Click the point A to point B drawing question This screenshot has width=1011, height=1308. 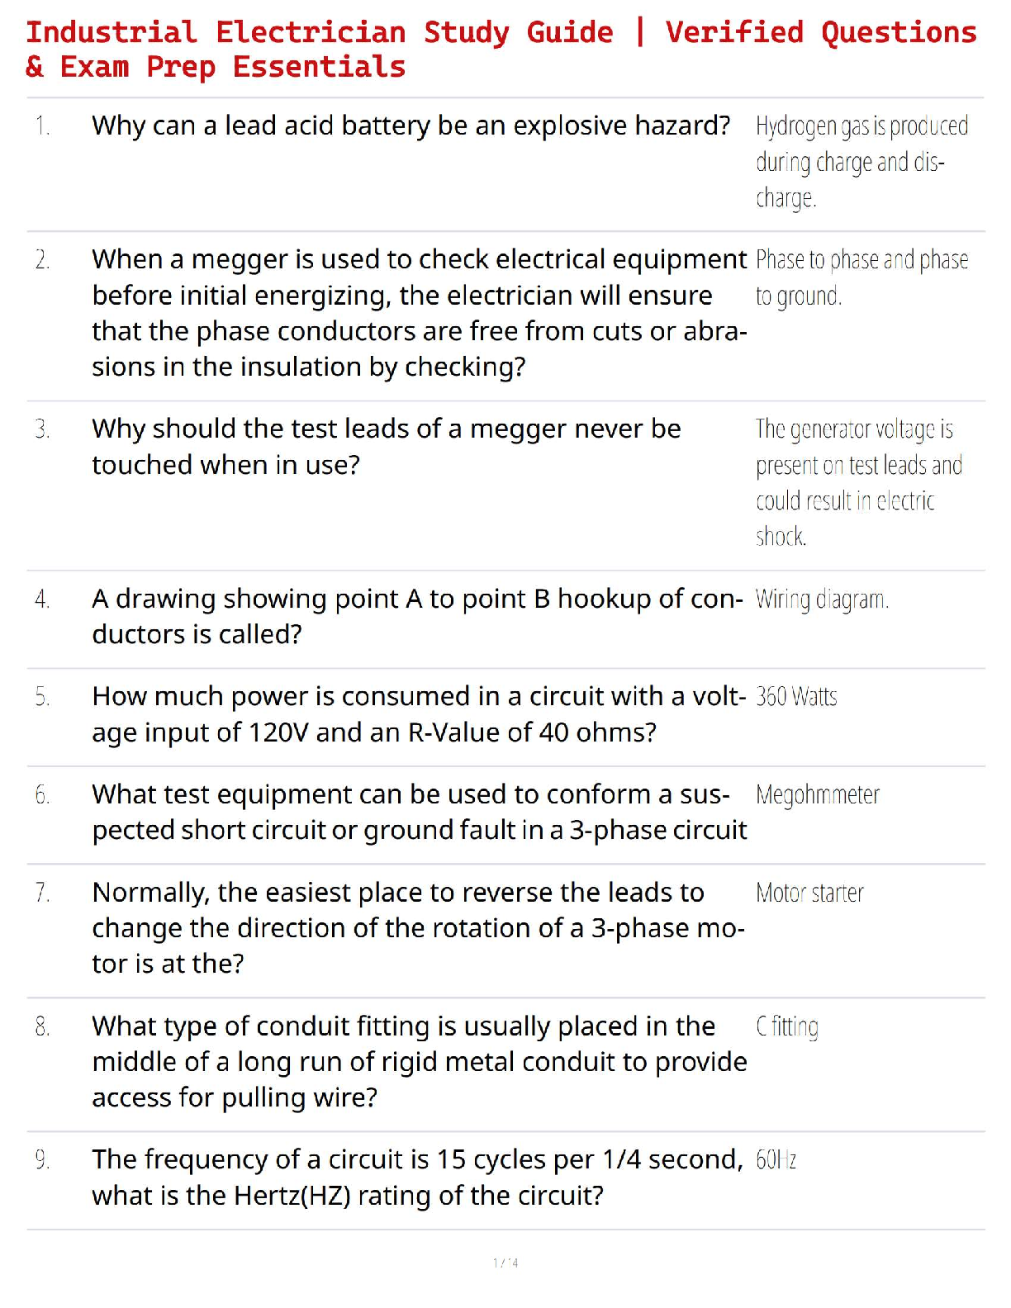pyautogui.click(x=417, y=616)
